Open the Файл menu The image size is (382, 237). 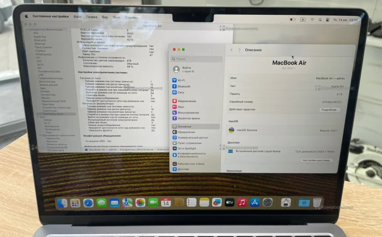click(x=78, y=17)
